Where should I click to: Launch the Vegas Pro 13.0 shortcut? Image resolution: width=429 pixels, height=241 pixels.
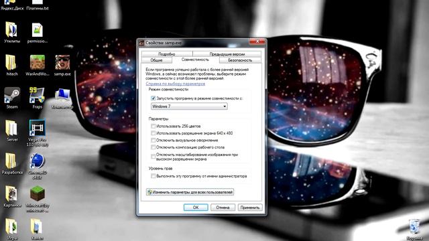click(x=38, y=128)
